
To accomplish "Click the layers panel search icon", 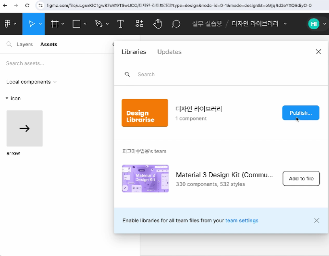I will (x=9, y=44).
